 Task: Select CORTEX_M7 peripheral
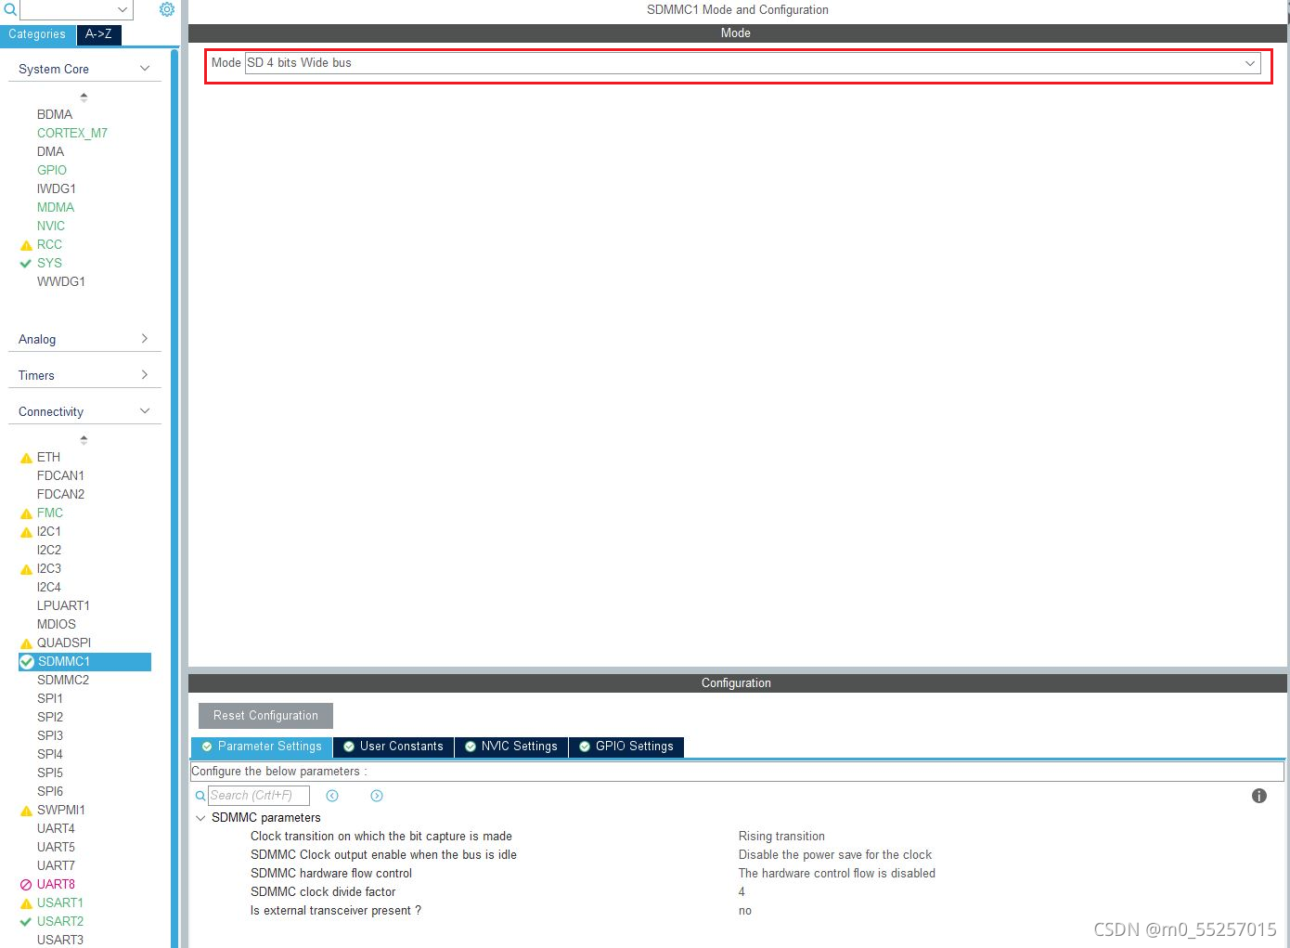(x=72, y=133)
